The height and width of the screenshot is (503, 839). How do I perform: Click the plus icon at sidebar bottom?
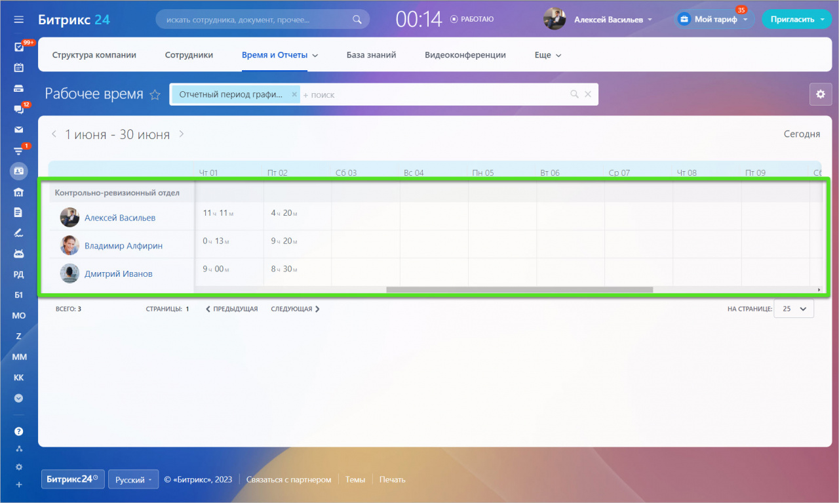coord(18,485)
